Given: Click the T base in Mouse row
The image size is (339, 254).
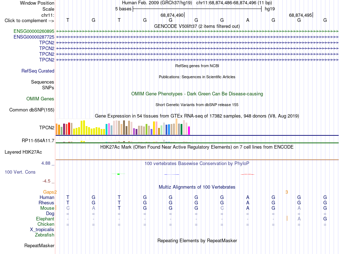Looking at the screenshot, I should coord(119,208).
